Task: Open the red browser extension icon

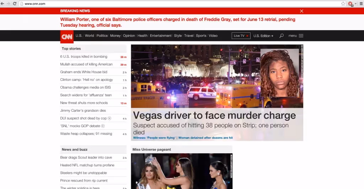Action: coord(350,4)
